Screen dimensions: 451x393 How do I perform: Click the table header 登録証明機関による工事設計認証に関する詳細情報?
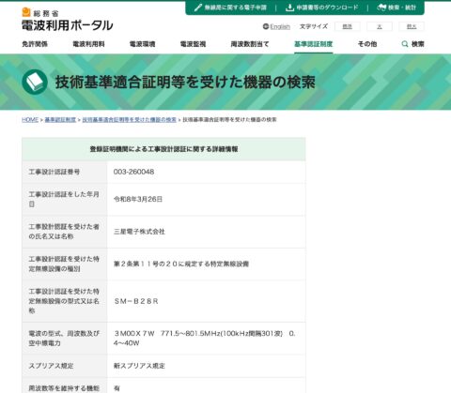[x=163, y=149]
